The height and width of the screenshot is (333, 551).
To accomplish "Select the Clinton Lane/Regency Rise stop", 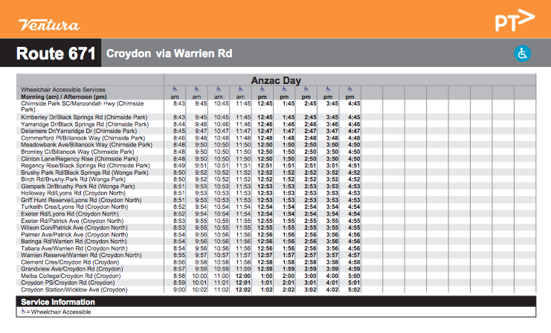I will [x=80, y=159].
